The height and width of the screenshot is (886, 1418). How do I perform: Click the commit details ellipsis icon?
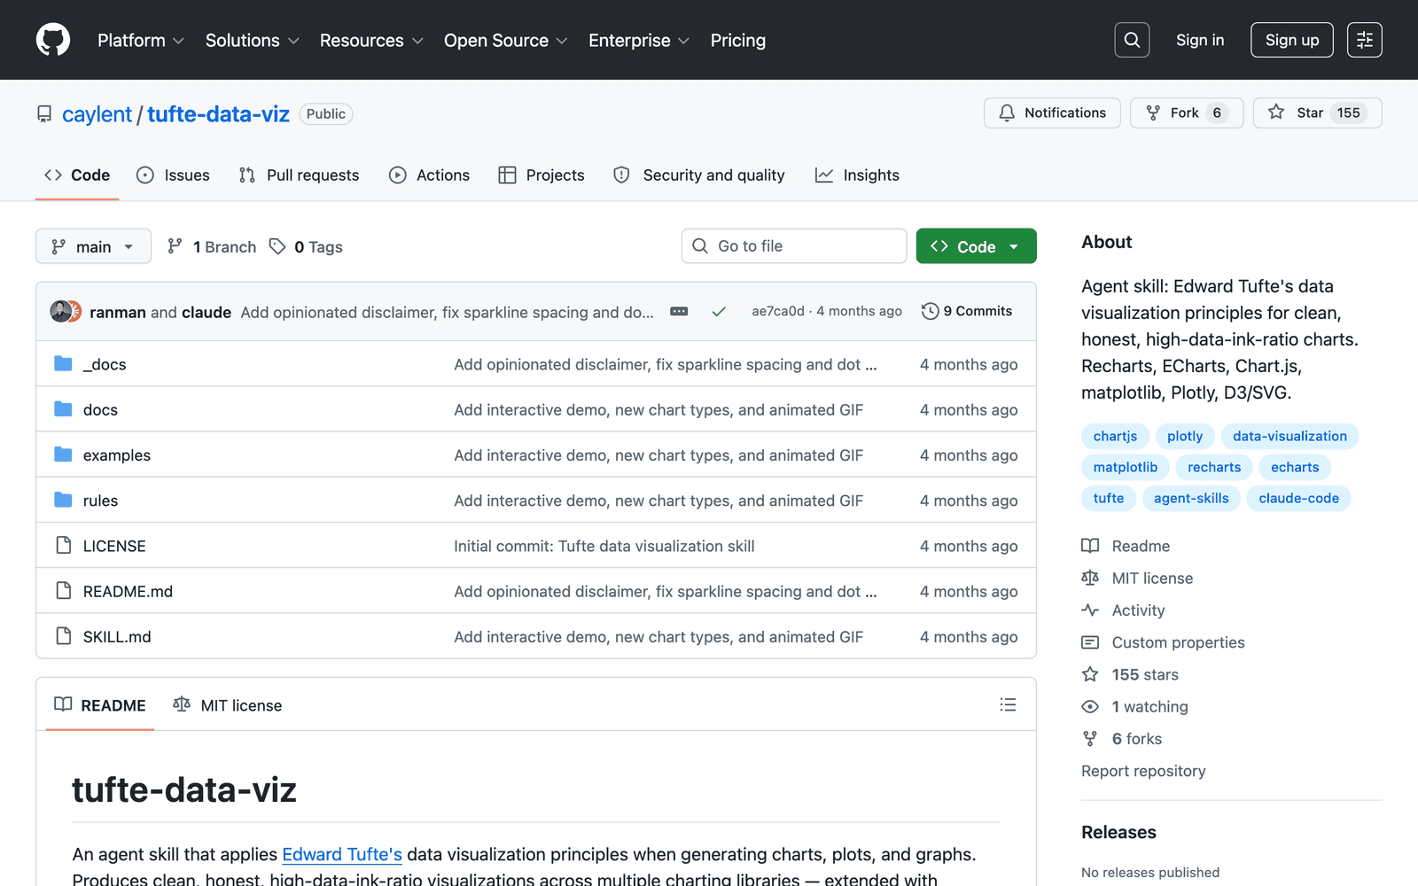click(679, 311)
